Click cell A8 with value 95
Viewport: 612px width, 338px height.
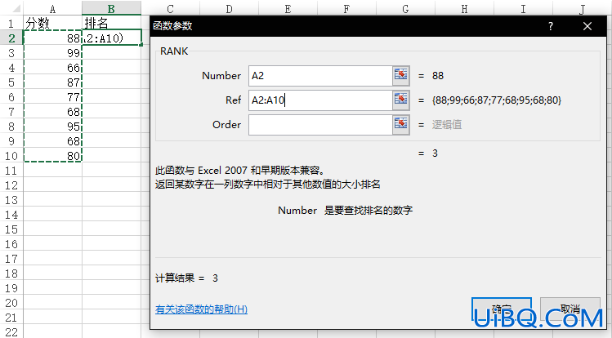52,127
